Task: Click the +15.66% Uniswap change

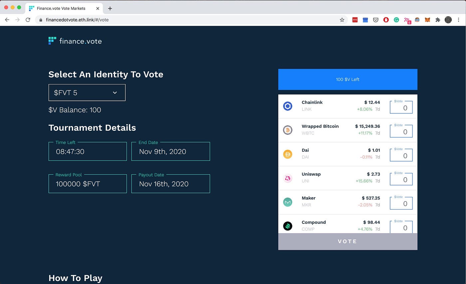Action: [364, 181]
